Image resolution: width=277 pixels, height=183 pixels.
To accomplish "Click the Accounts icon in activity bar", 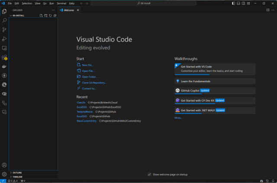I will pos(4,165).
